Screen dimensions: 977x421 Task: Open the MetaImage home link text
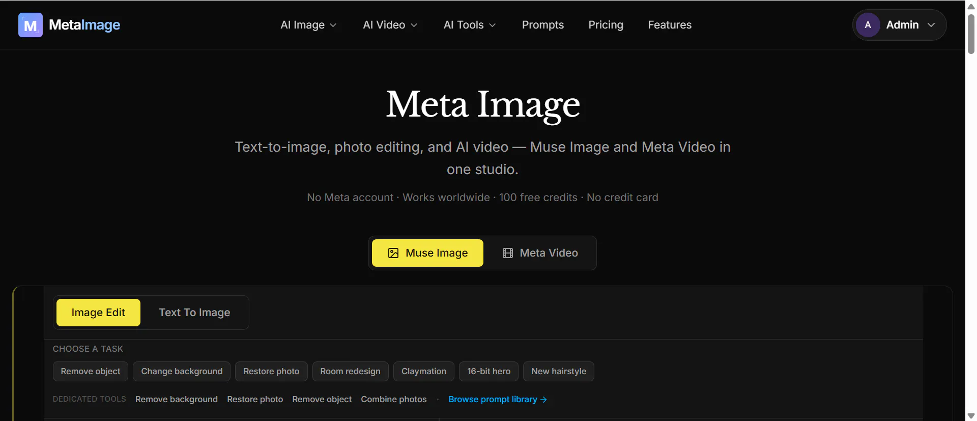[84, 25]
